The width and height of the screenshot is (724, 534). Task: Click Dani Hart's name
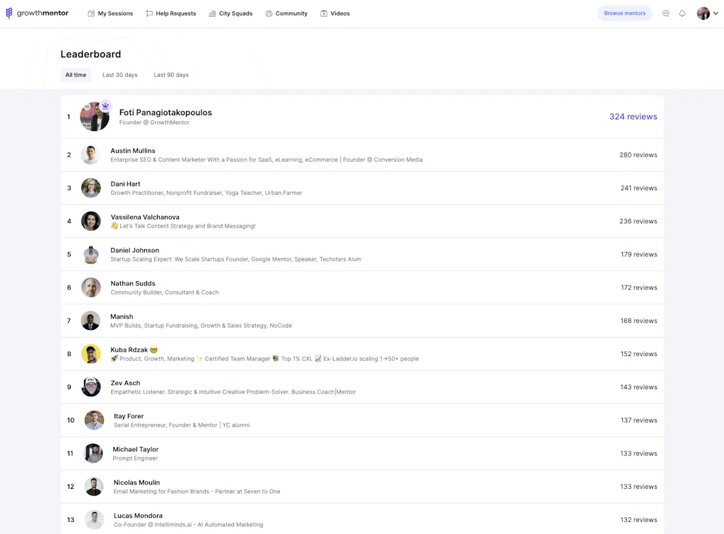point(125,184)
